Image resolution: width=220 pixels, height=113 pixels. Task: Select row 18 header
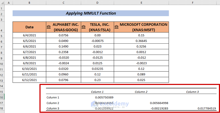2,109
